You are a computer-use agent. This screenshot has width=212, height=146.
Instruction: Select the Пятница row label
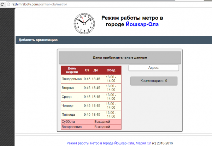(x=69, y=114)
